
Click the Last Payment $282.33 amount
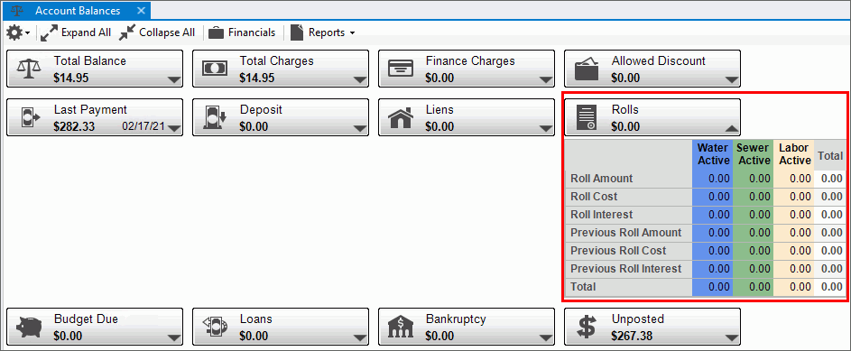[74, 127]
